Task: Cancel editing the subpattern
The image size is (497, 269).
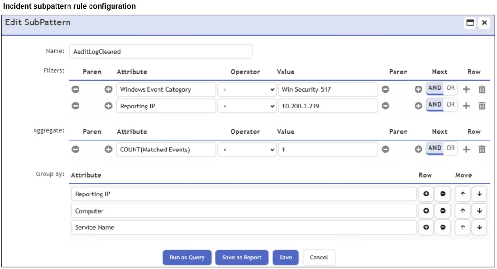Action: [x=318, y=258]
